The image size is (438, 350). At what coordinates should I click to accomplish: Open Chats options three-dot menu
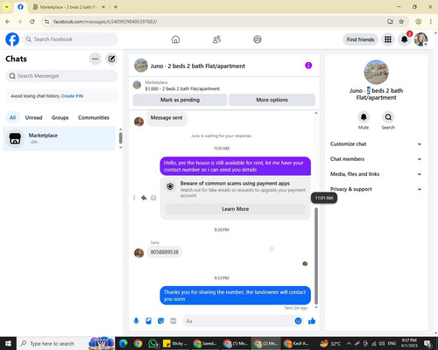point(95,59)
